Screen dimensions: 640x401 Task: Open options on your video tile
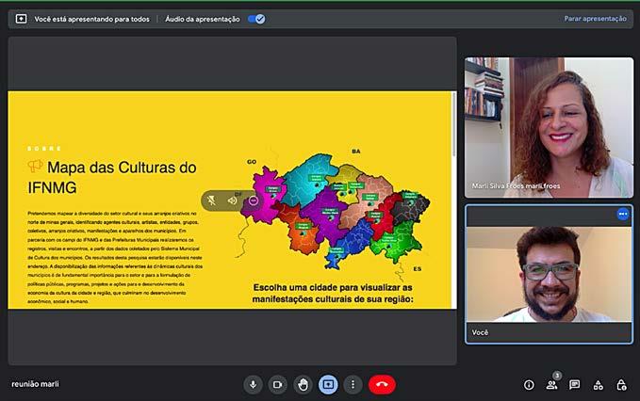point(622,214)
